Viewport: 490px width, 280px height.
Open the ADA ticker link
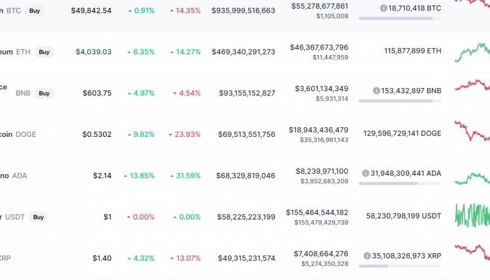pyautogui.click(x=20, y=176)
